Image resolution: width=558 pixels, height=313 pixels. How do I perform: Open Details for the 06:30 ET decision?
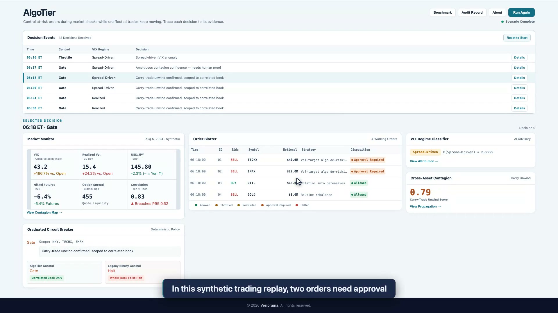(519, 108)
